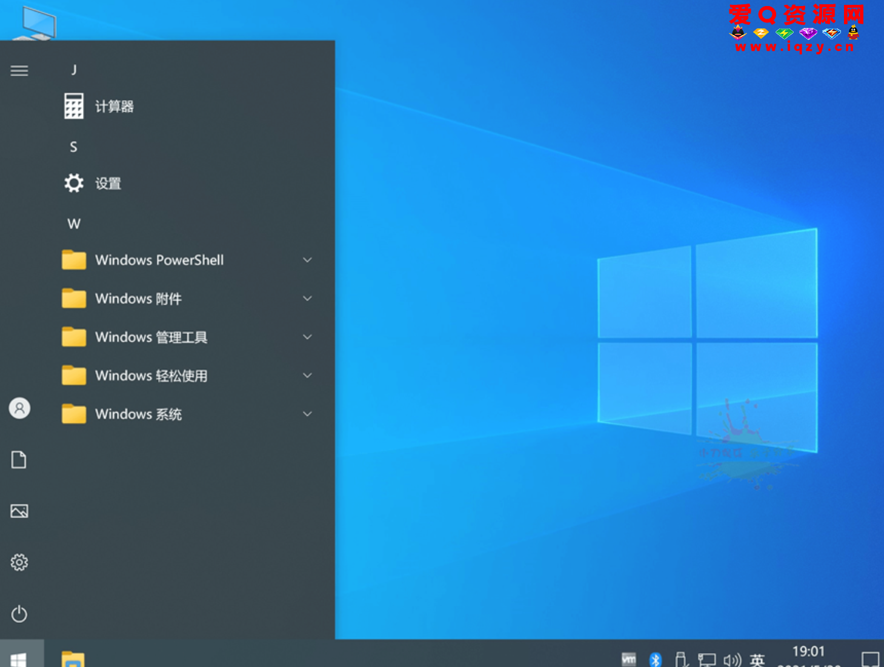
Task: Click the letter W group header
Action: [74, 224]
